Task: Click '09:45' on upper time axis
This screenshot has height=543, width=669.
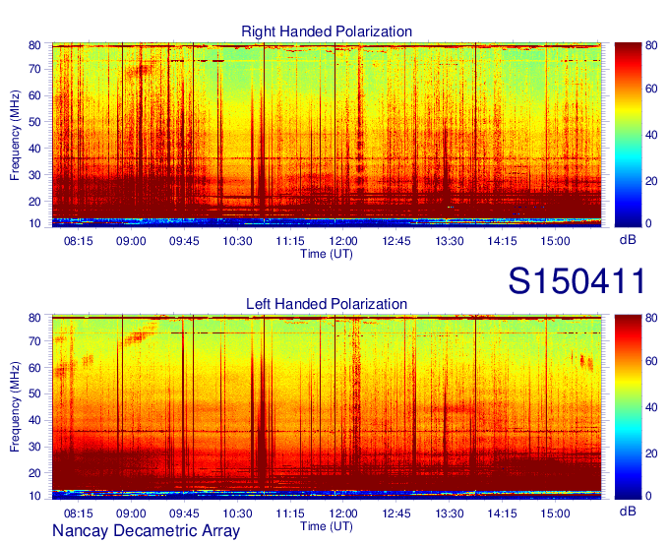Action: point(184,241)
